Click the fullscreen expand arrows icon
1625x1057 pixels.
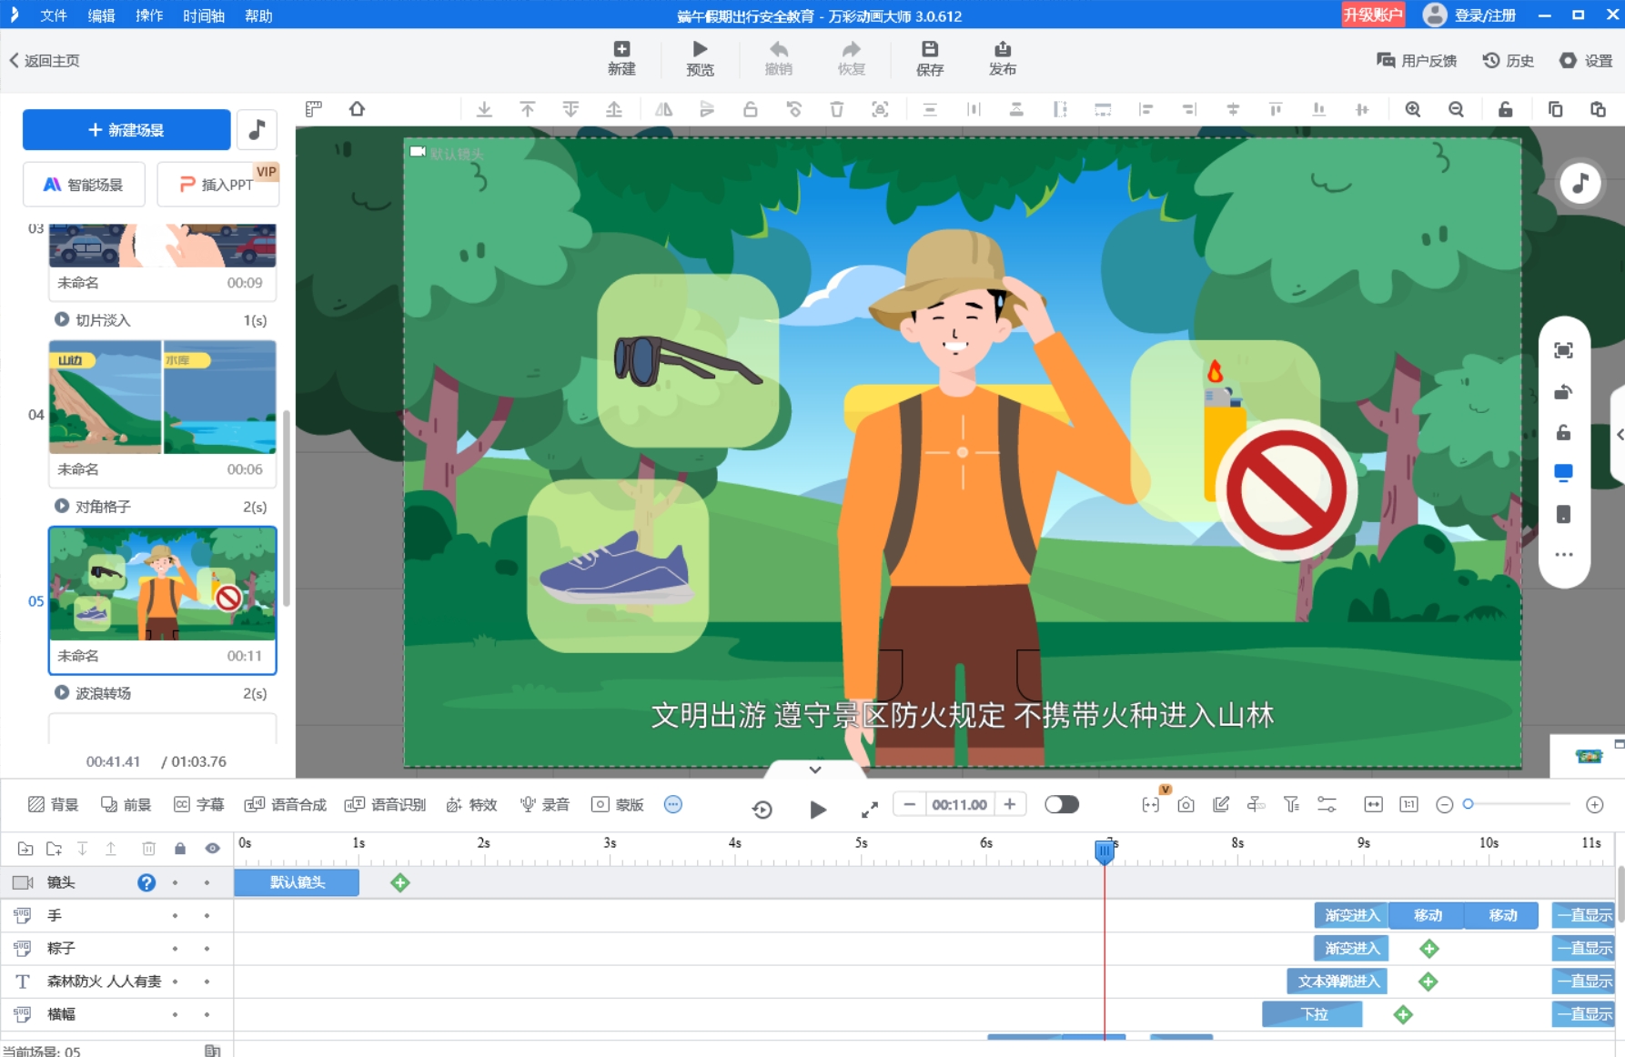pos(870,810)
